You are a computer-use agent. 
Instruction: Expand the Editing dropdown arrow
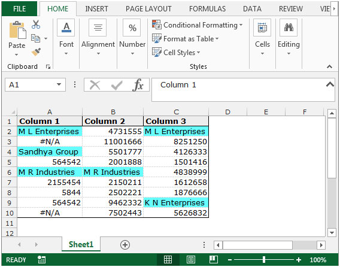point(289,53)
